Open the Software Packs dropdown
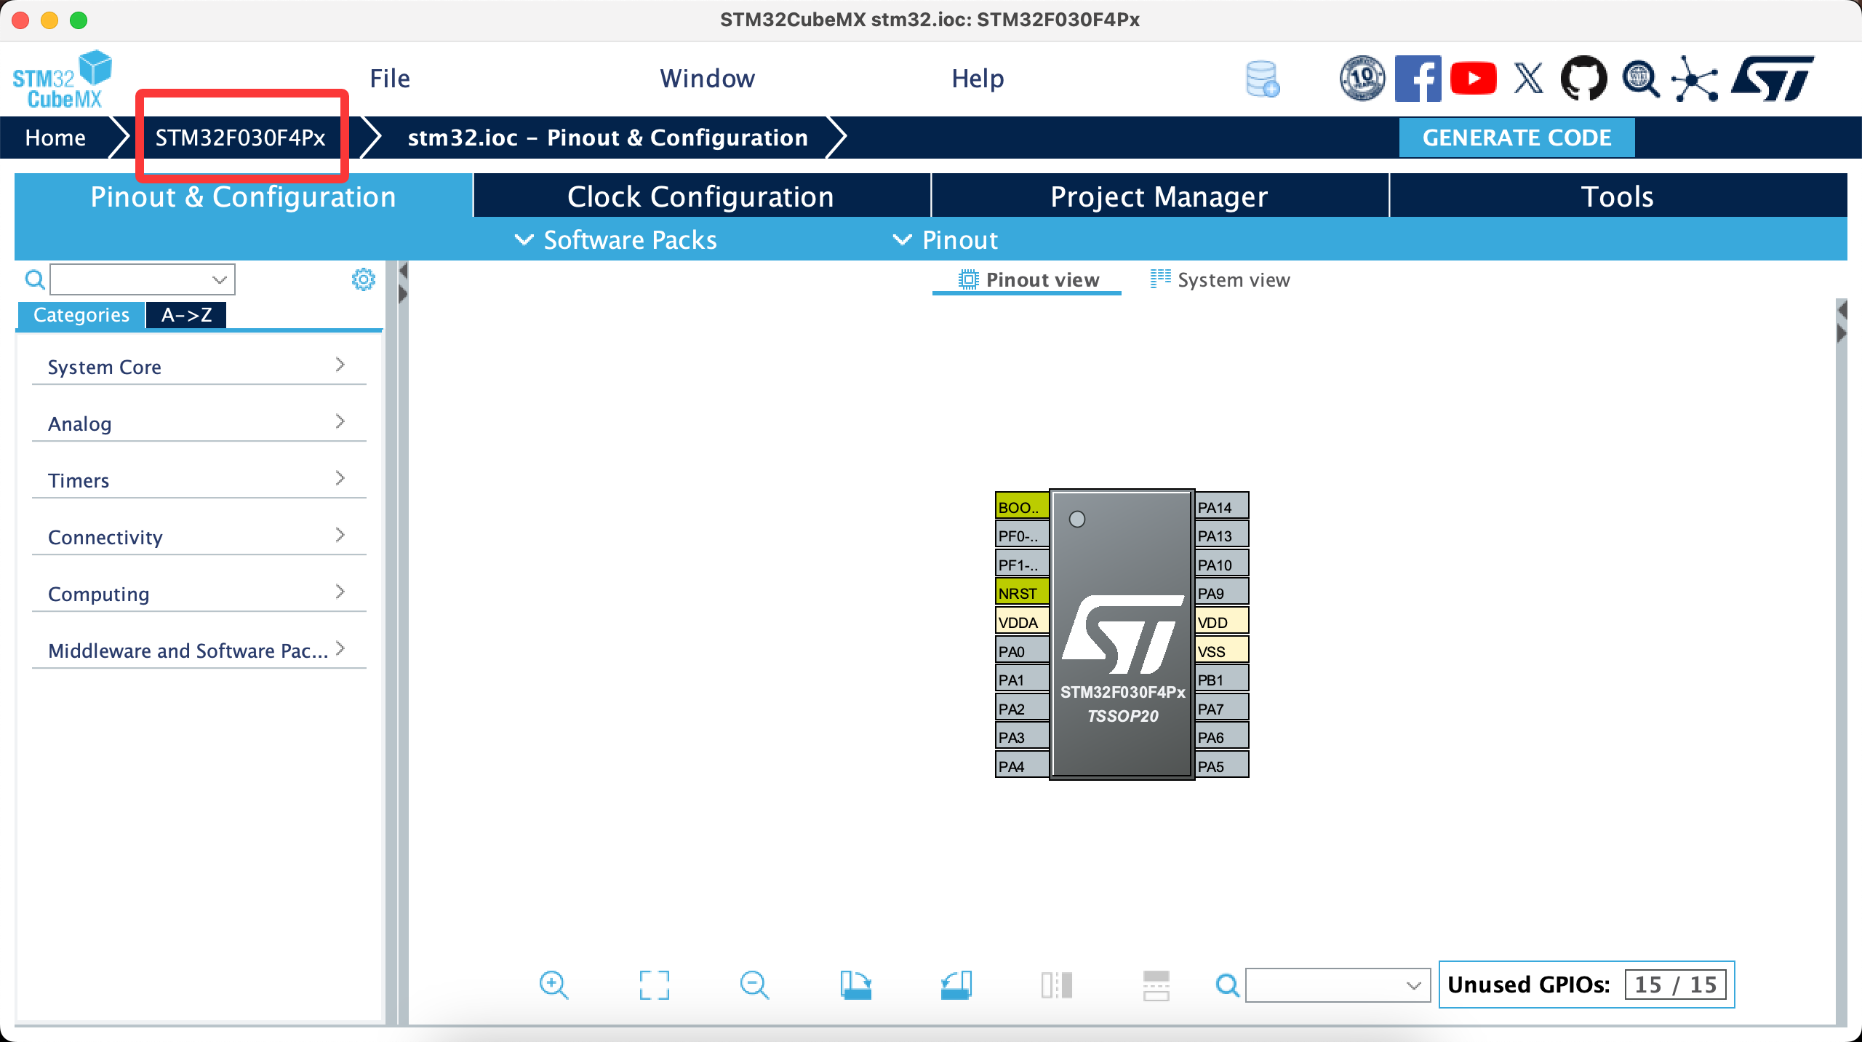 [615, 240]
